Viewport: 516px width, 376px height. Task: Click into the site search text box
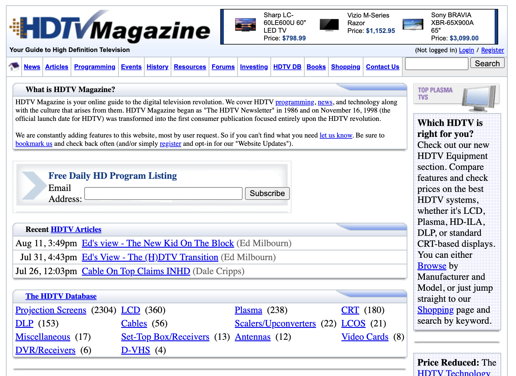click(436, 64)
